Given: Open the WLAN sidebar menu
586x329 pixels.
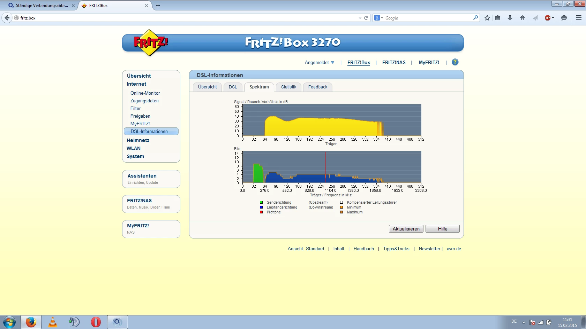Looking at the screenshot, I should [x=134, y=148].
